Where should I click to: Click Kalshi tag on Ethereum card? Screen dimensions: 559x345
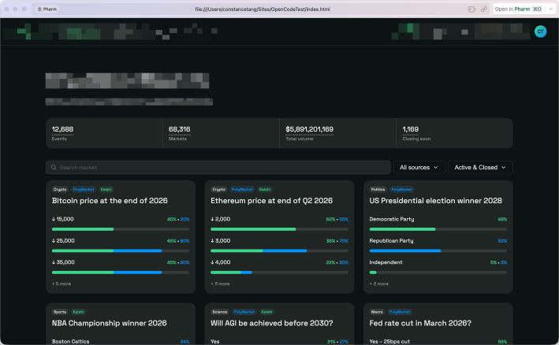(x=264, y=190)
